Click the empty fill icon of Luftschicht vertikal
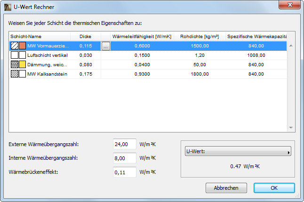This screenshot has width=304, height=202. click(x=15, y=55)
